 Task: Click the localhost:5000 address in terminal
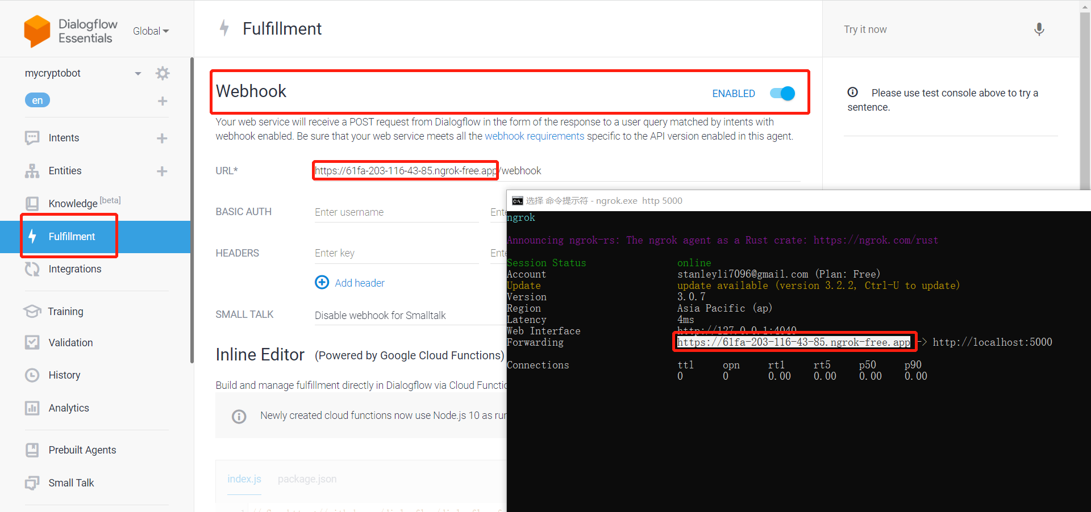993,342
